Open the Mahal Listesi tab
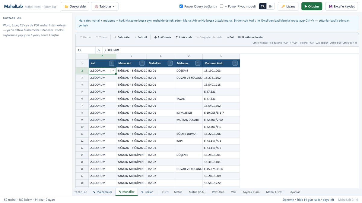 coord(275,192)
